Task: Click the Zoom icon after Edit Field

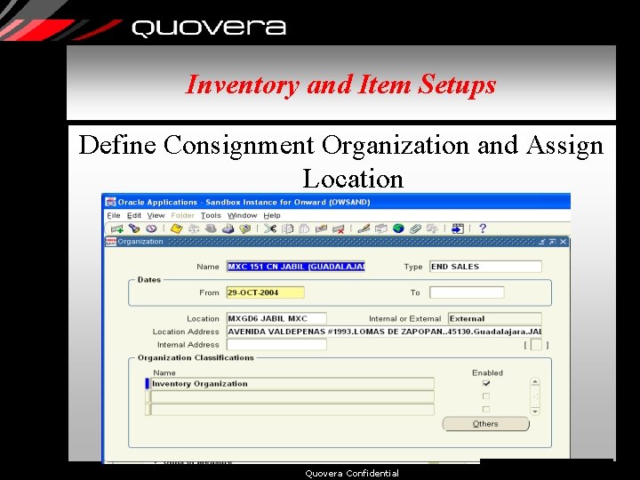Action: point(380,228)
